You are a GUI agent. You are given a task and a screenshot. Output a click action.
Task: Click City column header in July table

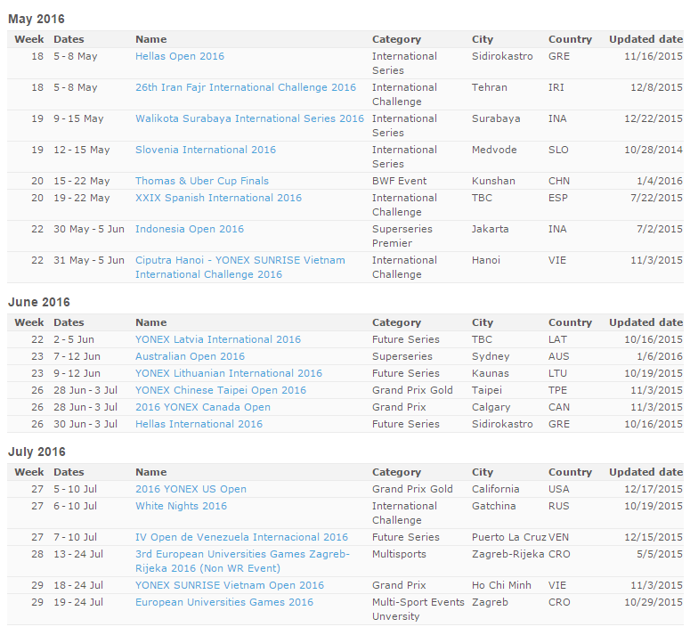point(483,472)
